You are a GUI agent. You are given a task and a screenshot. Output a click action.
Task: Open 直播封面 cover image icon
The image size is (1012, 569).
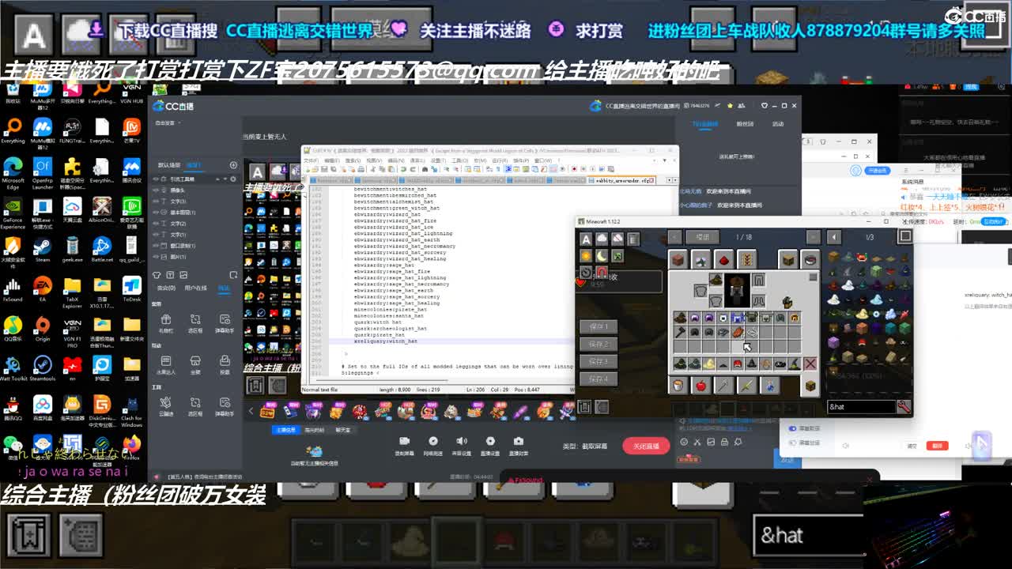click(518, 445)
